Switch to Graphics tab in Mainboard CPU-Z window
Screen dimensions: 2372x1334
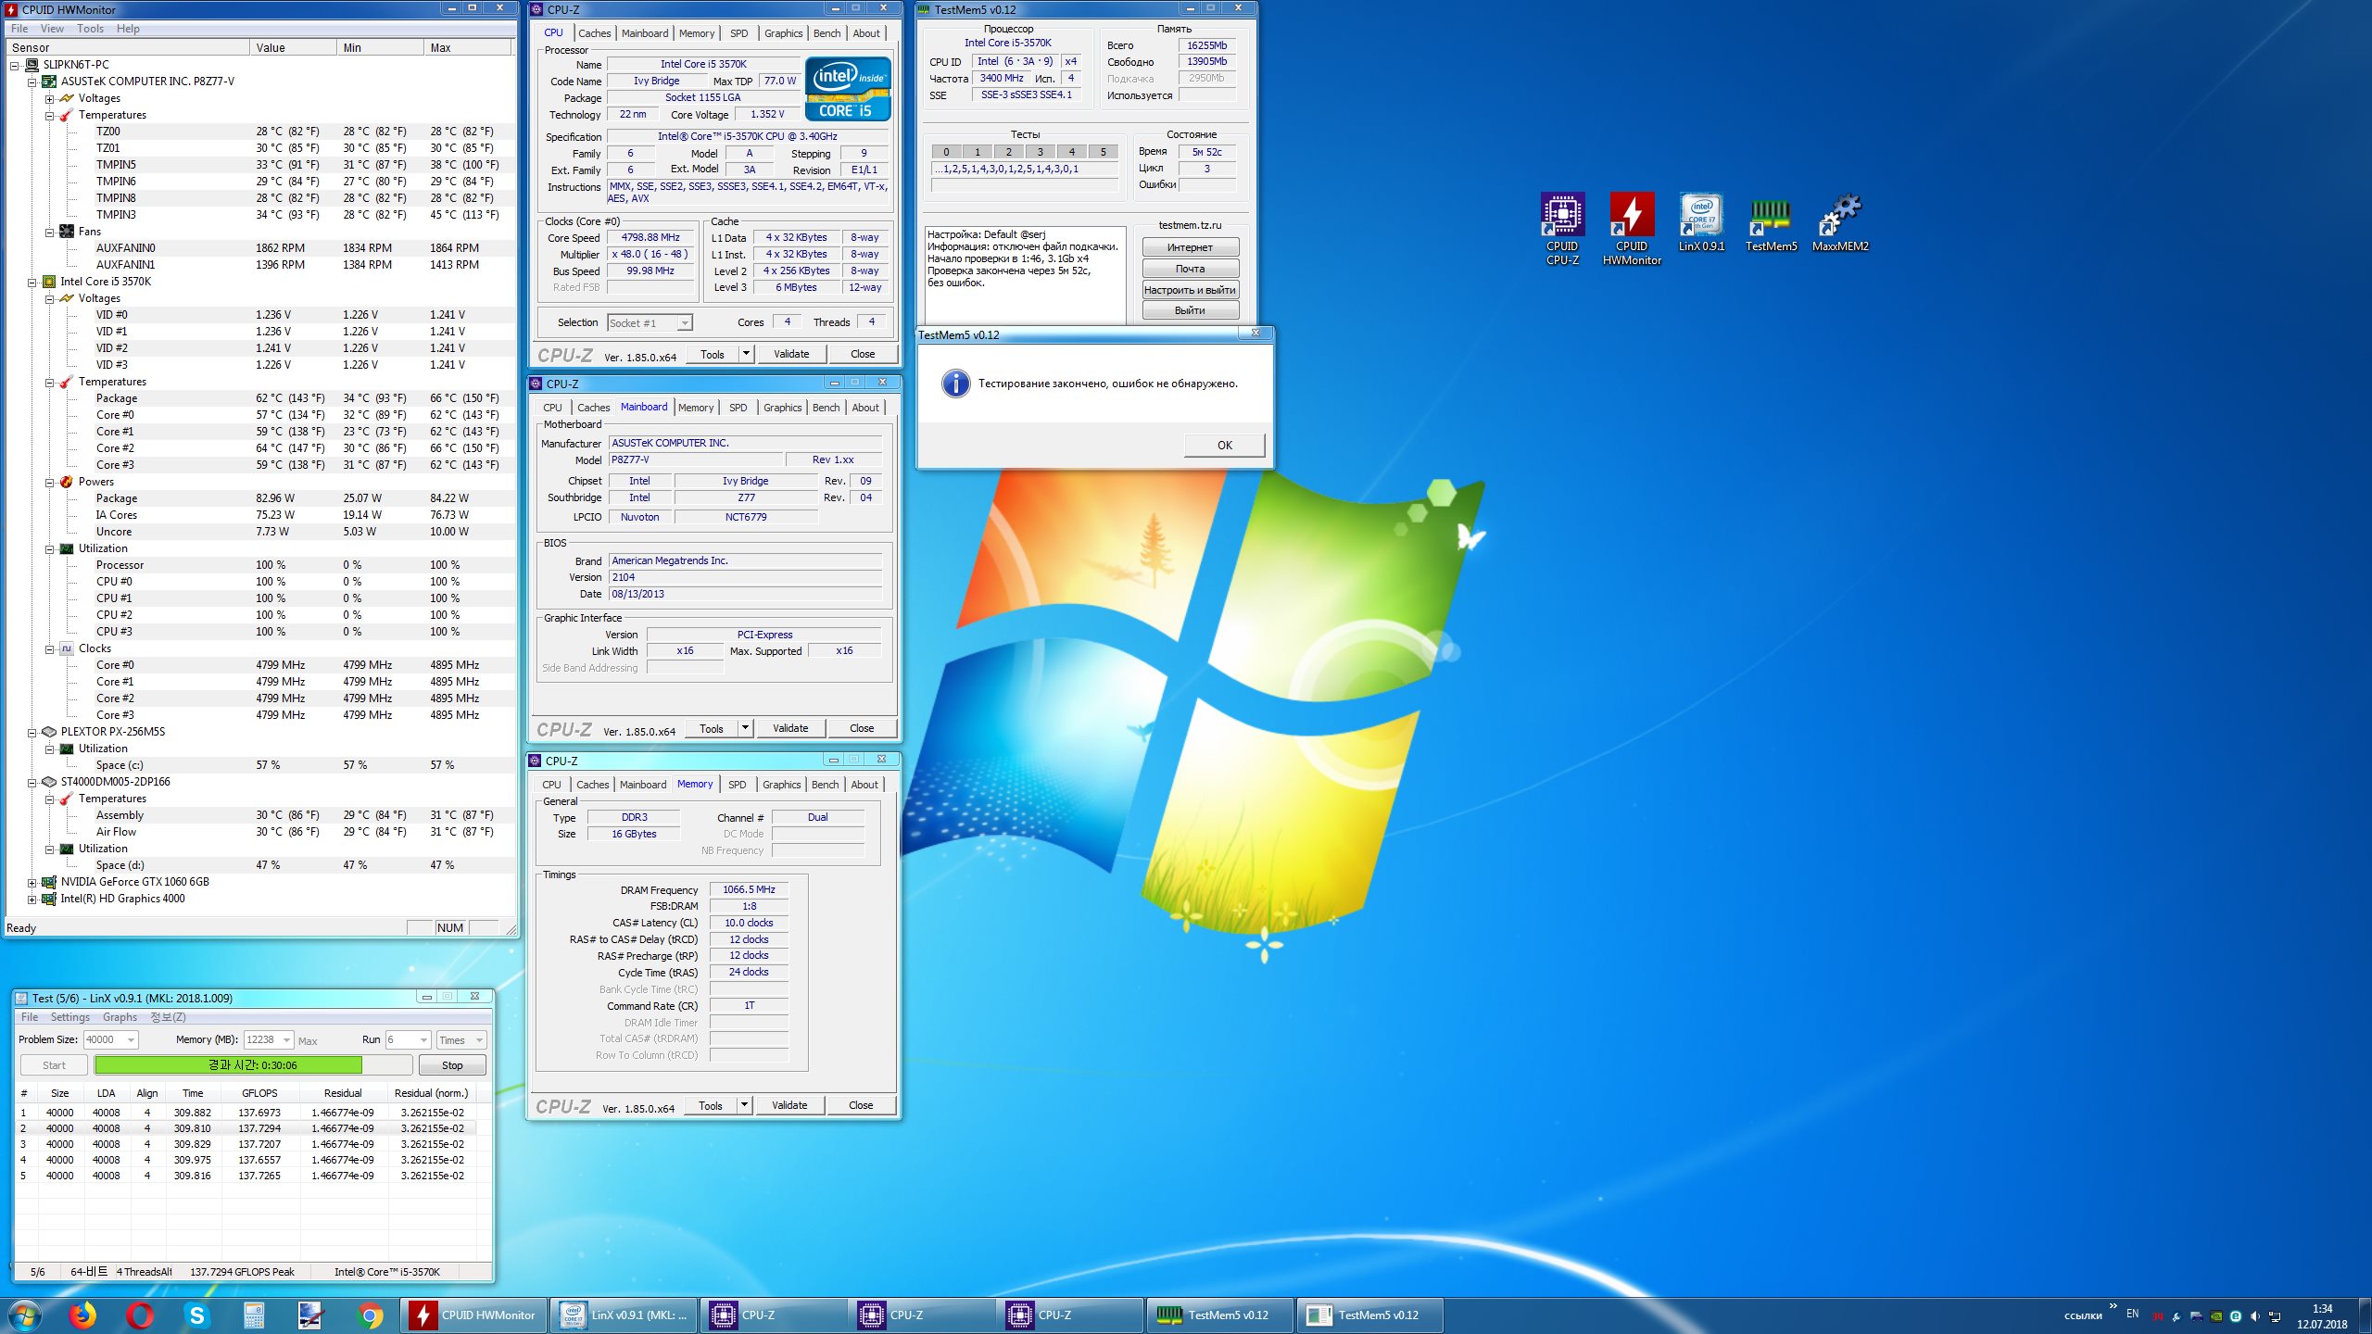tap(783, 408)
